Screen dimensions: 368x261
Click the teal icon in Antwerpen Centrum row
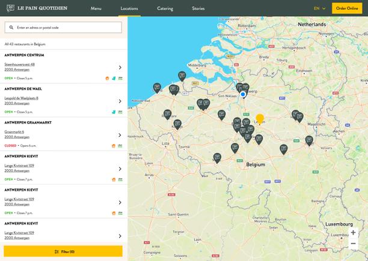pos(114,78)
